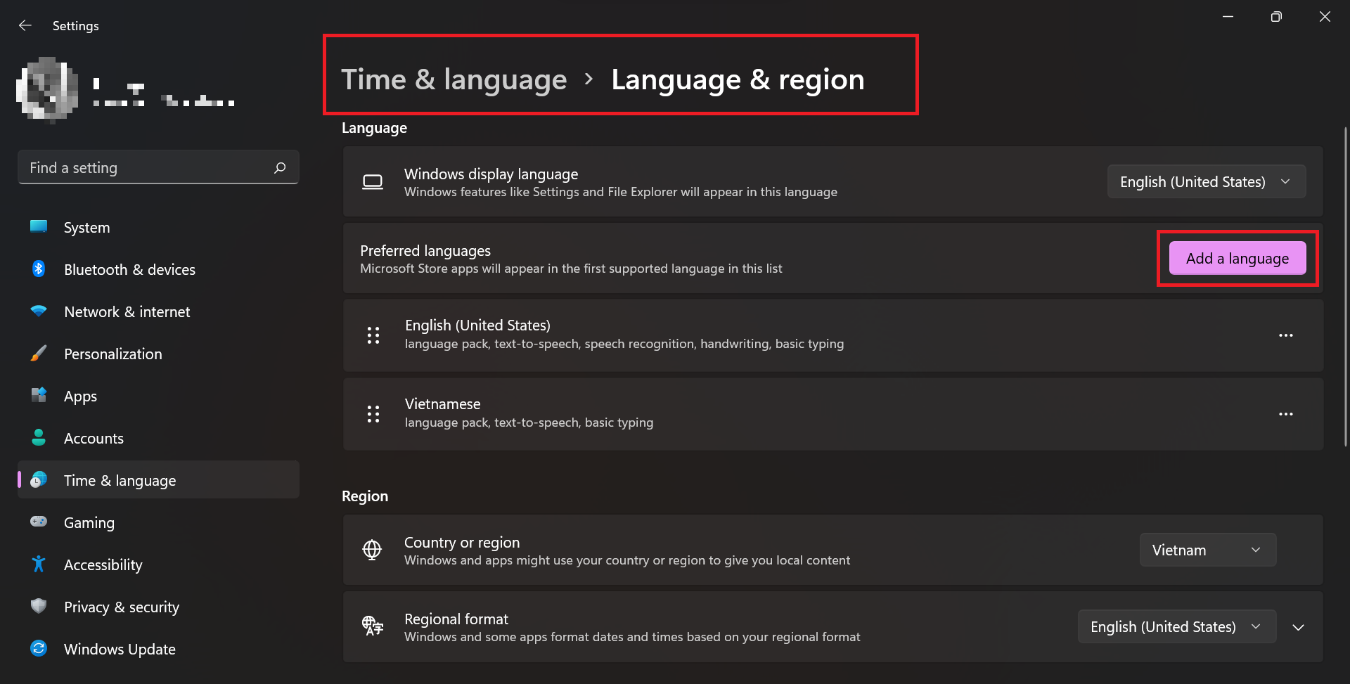Click the Gaming controller icon
1350x684 pixels.
39,522
